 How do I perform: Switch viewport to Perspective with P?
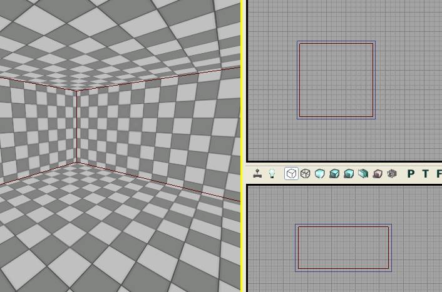click(411, 174)
